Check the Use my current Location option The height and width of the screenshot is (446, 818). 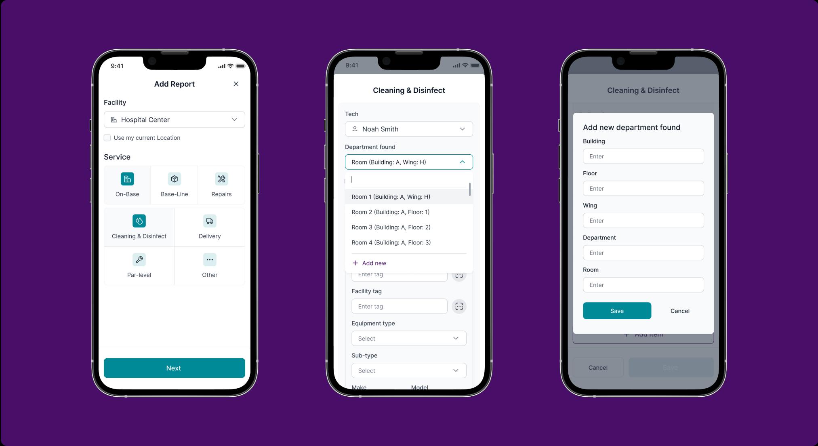point(107,137)
